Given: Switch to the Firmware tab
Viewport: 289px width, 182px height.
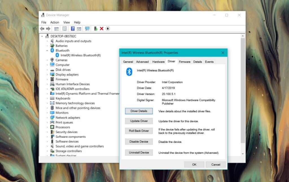Looking at the screenshot, I should pos(184,62).
